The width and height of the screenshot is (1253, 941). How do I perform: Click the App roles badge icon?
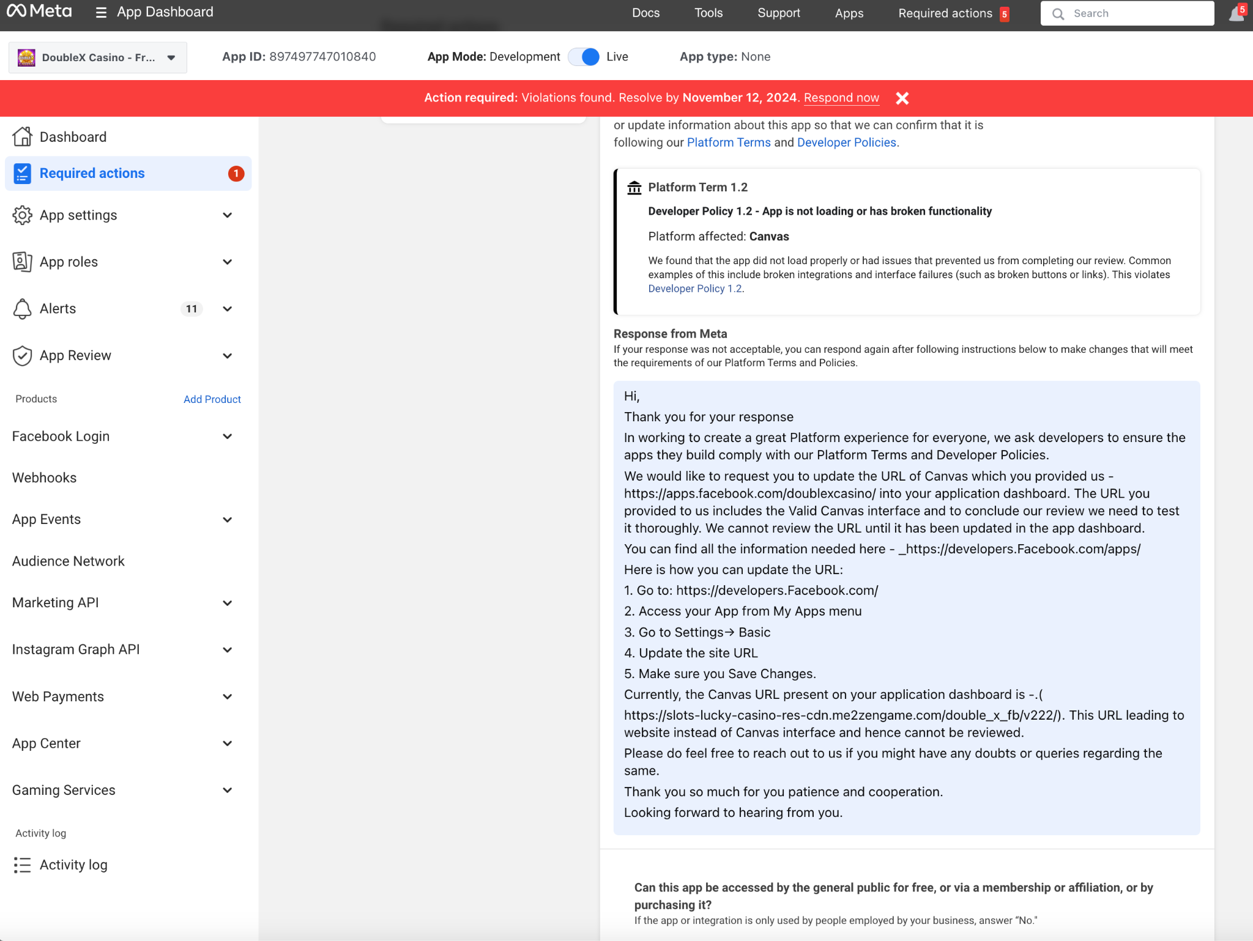[x=22, y=262]
